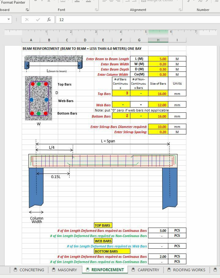The width and height of the screenshot is (220, 278).
Task: Select column B header
Action: [x=49, y=40]
